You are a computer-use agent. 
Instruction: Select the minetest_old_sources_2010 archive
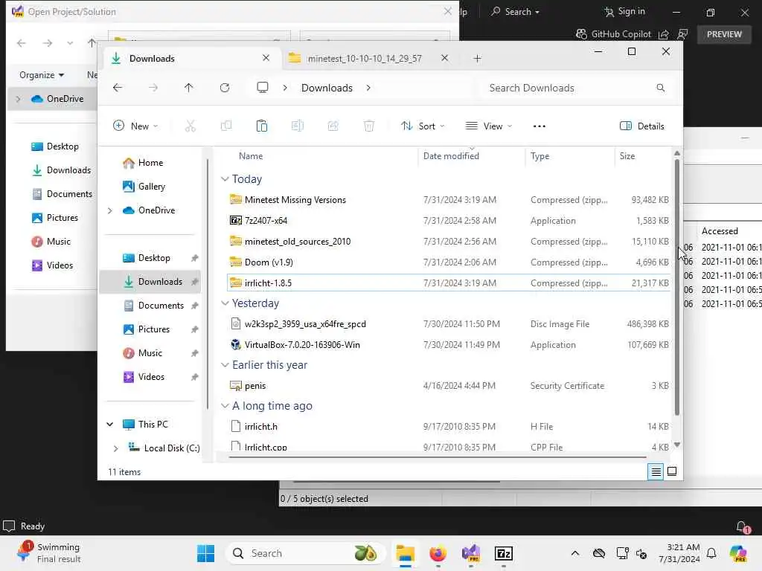coord(449,242)
